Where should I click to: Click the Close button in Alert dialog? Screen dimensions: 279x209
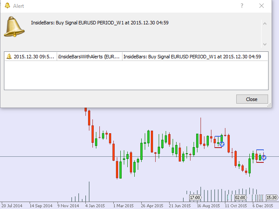pos(252,99)
